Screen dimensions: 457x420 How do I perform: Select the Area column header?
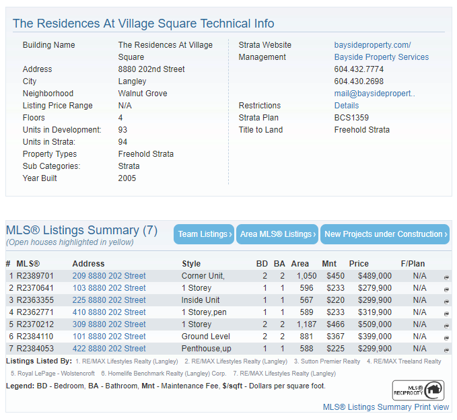coord(300,264)
